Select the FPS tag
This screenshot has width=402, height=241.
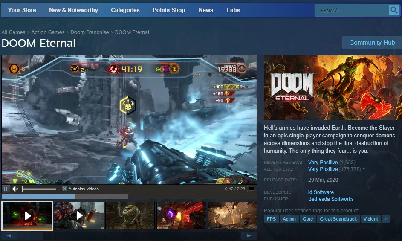click(271, 219)
